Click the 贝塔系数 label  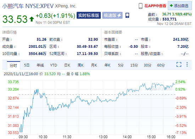[x=112, y=54]
